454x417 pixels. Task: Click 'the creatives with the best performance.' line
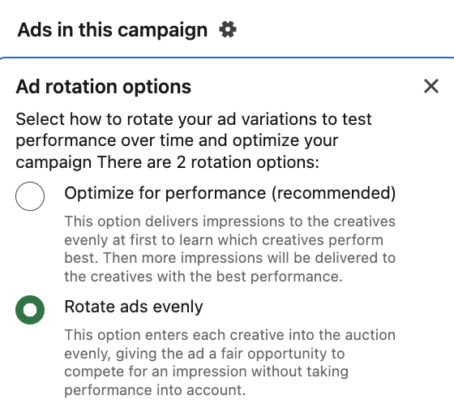tap(203, 277)
